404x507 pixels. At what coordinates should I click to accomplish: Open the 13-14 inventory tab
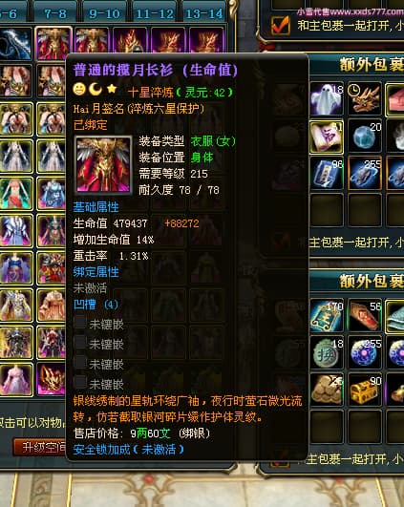click(204, 13)
